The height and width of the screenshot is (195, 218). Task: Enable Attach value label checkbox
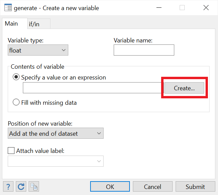[x=11, y=151]
